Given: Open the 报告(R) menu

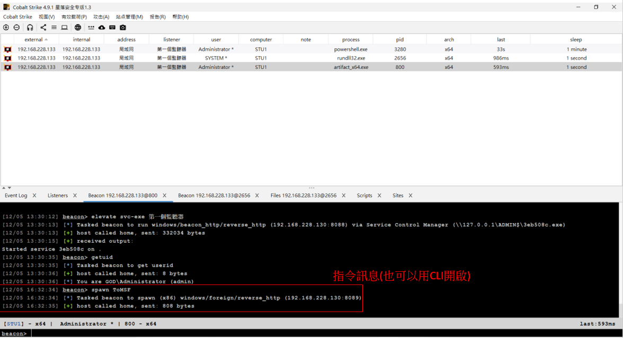Looking at the screenshot, I should point(157,16).
